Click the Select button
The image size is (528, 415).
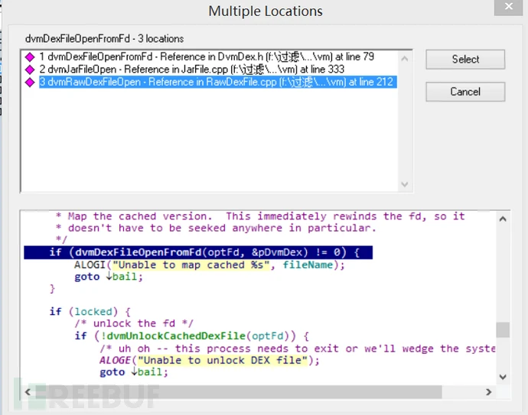pyautogui.click(x=465, y=60)
